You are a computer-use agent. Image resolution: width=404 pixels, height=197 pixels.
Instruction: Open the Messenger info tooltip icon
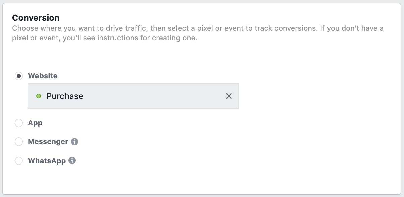point(74,142)
